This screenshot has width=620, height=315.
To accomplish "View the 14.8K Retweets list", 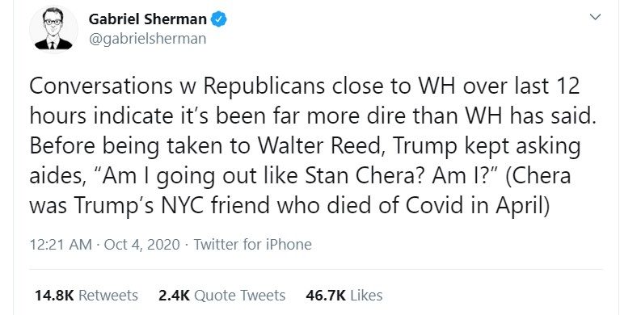I will (86, 296).
